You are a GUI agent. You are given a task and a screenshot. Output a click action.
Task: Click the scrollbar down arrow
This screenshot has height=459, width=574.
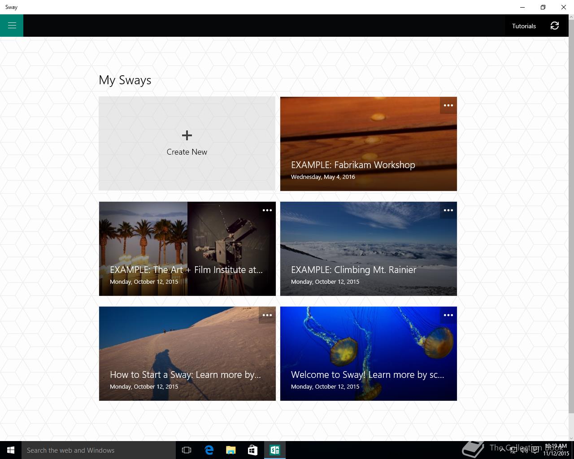tap(571, 438)
